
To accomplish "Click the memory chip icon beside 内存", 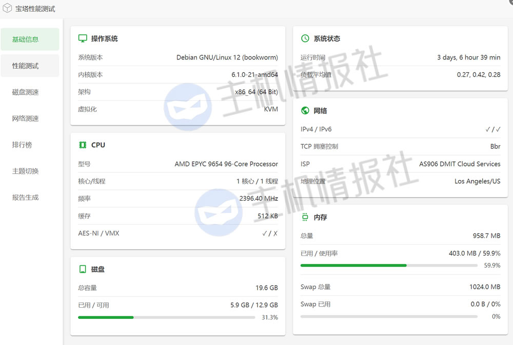I will pyautogui.click(x=305, y=217).
